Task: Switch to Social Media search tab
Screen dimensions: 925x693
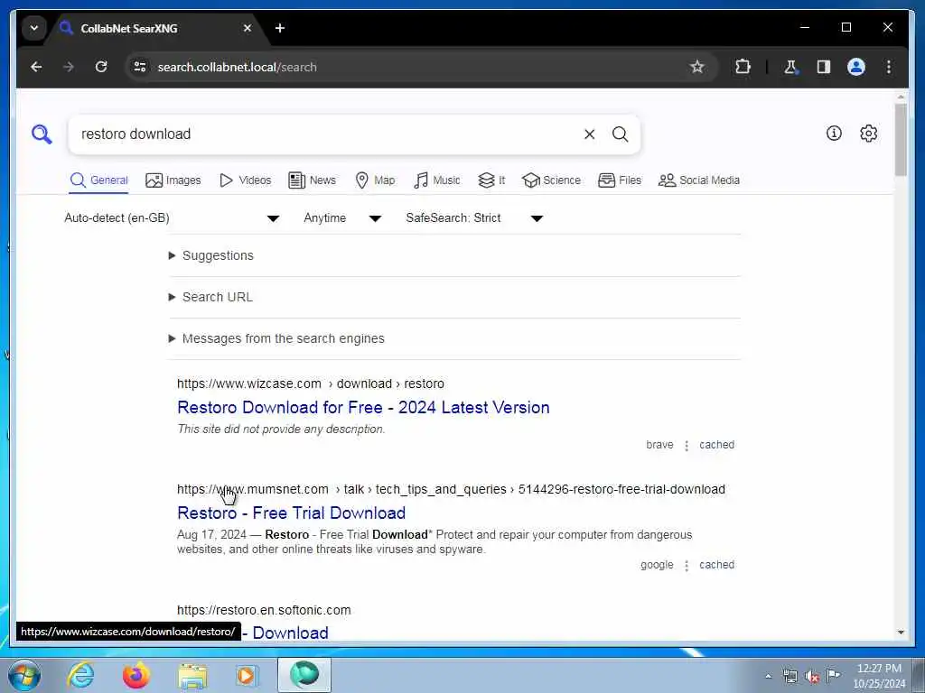Action: point(699,180)
